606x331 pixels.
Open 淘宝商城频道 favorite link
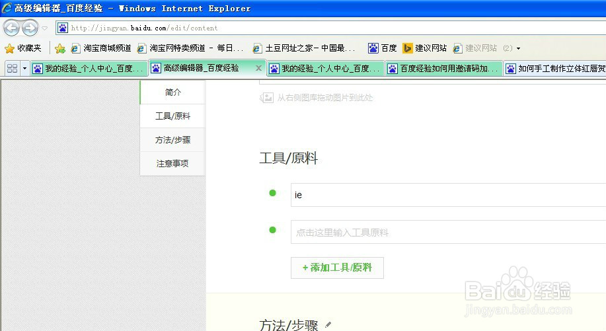pos(101,48)
